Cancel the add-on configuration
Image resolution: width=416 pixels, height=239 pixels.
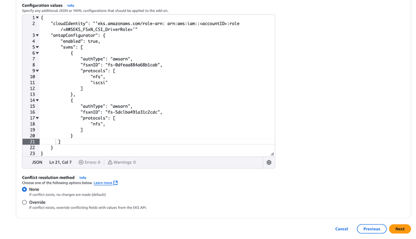click(x=341, y=229)
